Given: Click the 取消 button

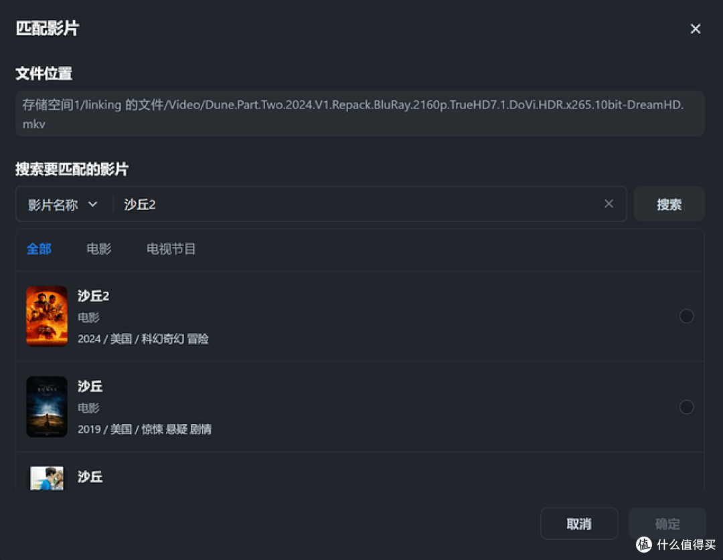Looking at the screenshot, I should coord(578,524).
